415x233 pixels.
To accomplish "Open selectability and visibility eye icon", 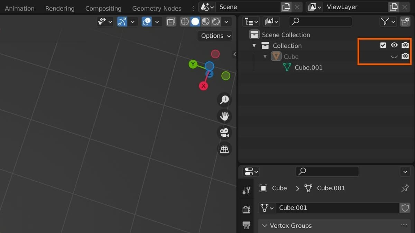I will click(102, 22).
